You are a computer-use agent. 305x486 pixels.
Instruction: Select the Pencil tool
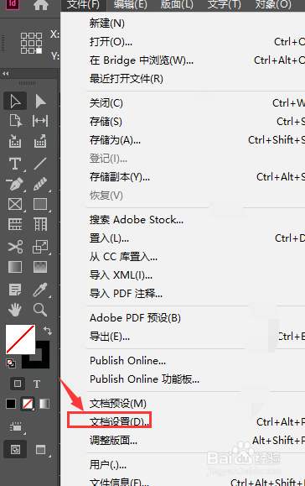(40, 184)
